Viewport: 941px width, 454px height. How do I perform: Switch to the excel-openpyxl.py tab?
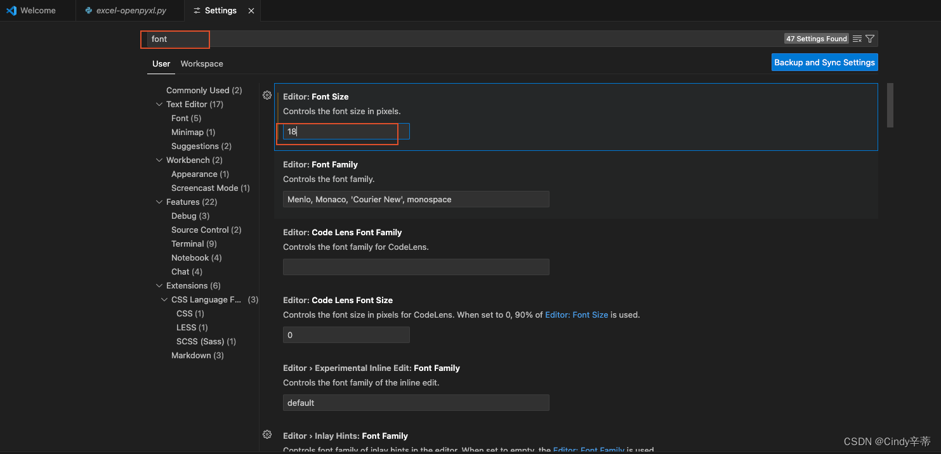click(x=130, y=11)
